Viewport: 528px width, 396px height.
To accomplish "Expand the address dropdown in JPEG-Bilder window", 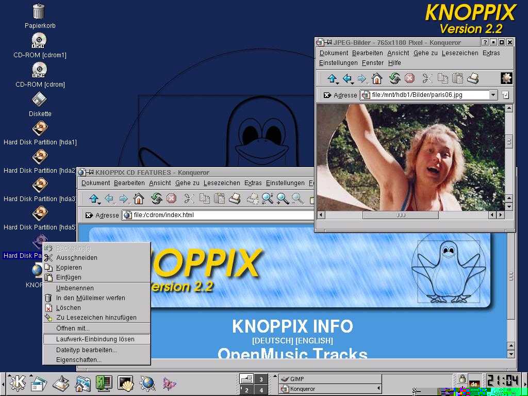I will point(493,95).
